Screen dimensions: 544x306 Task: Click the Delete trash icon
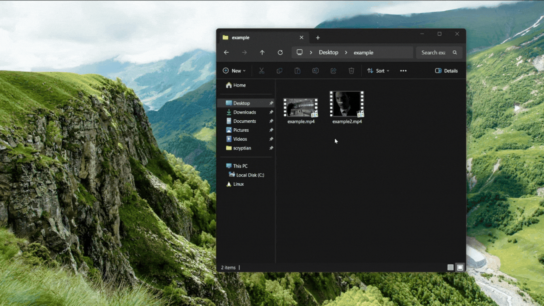click(x=351, y=71)
